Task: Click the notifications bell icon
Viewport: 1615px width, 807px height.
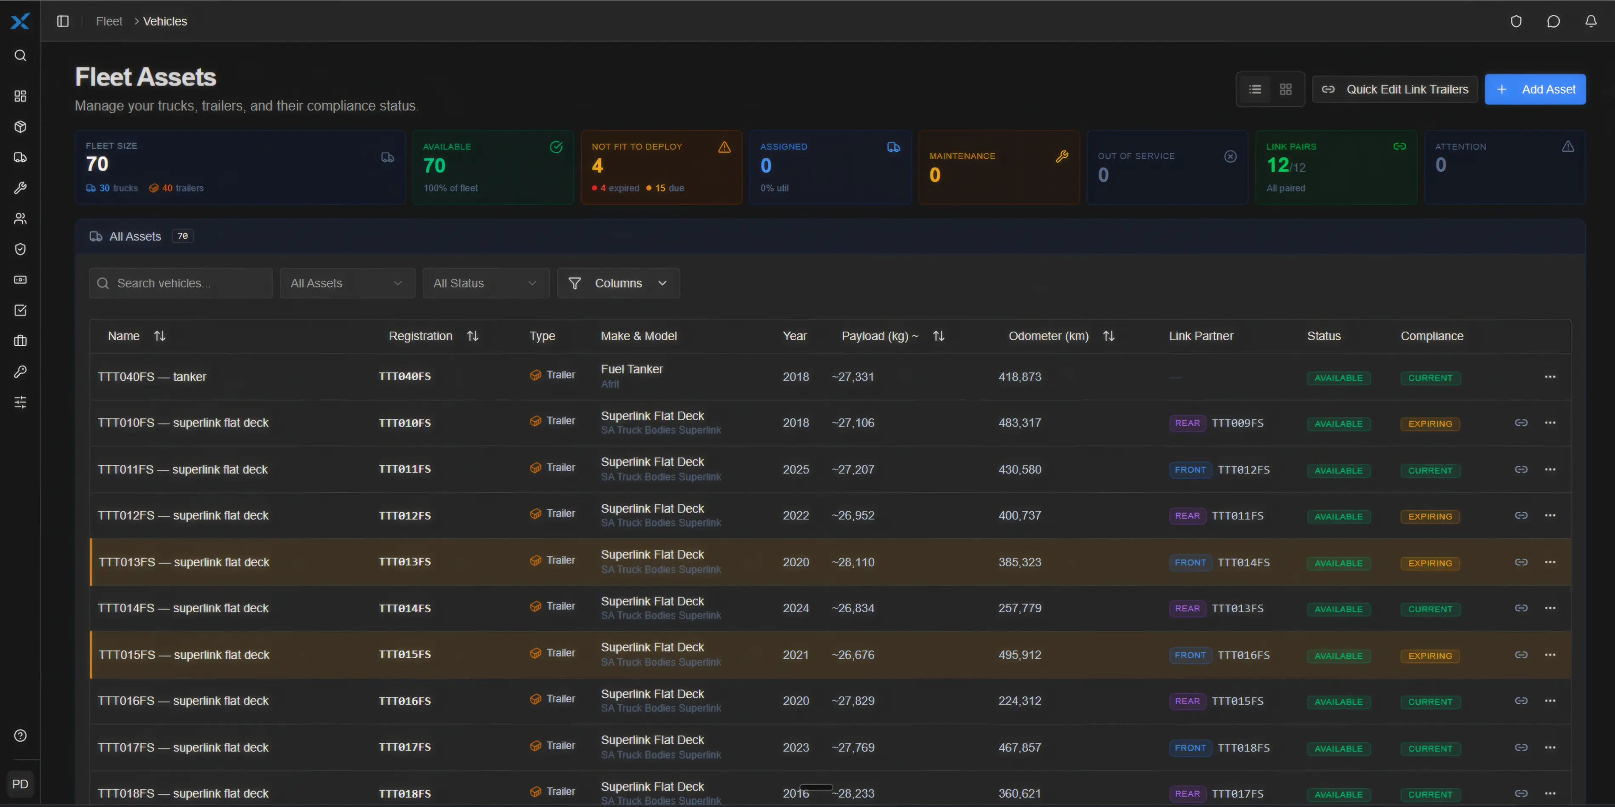Action: coord(1590,21)
